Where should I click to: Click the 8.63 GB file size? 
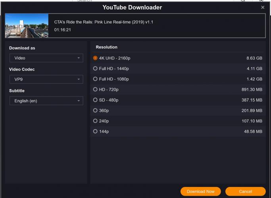pyautogui.click(x=254, y=58)
